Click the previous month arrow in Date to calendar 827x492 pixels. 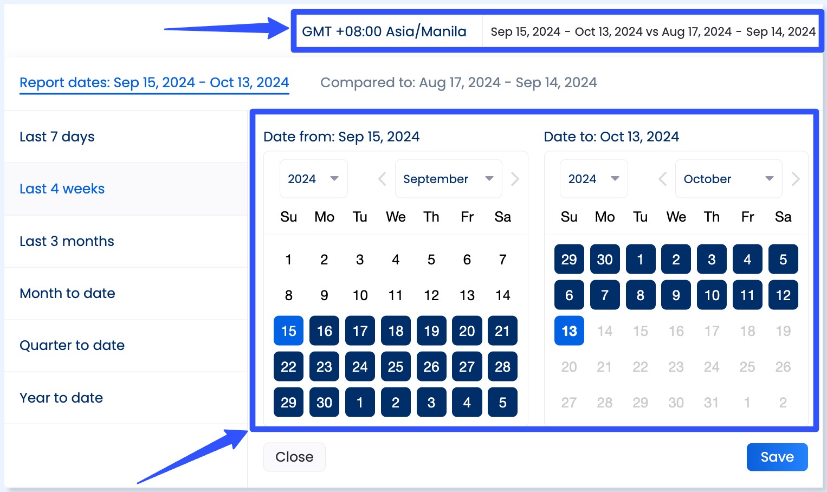coord(662,178)
